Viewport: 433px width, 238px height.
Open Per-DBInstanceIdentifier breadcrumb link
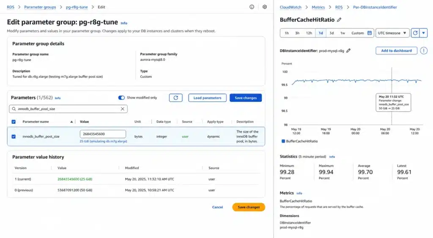[375, 7]
